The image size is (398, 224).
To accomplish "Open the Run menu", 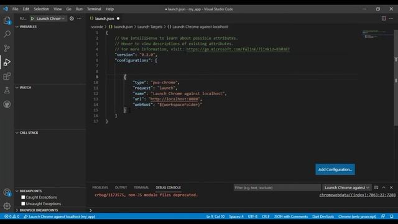I will (x=79, y=9).
